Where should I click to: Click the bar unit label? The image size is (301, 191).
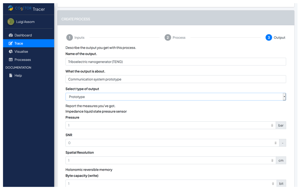tap(281, 125)
